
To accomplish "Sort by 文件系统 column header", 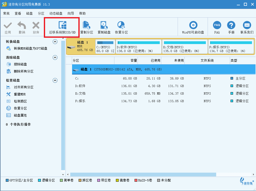I will click(x=207, y=60).
